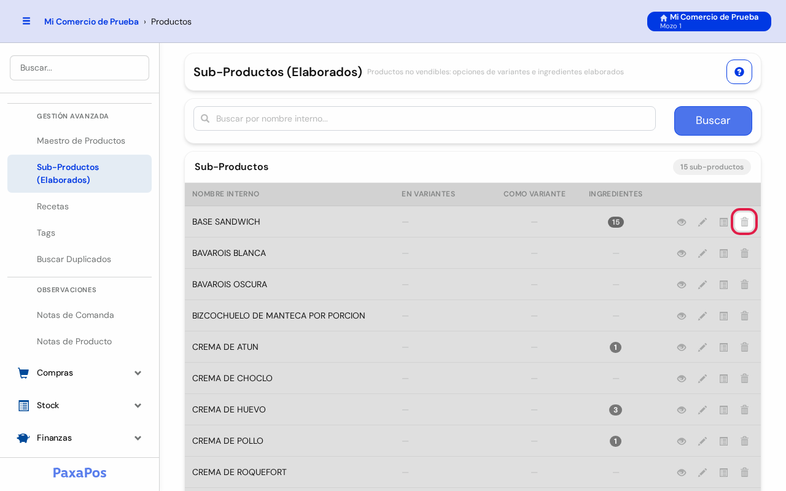Open recipe list icon for BAVAROIS OSCURA
The height and width of the screenshot is (491, 786).
point(723,285)
